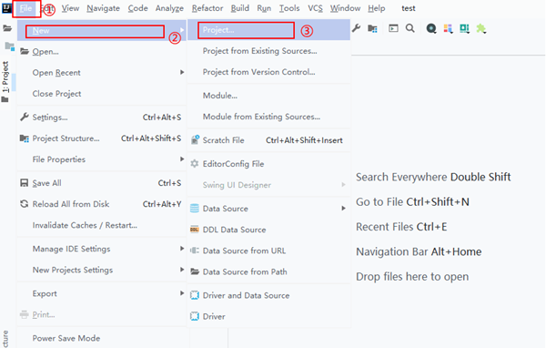Expand the Export submenu arrow

(x=182, y=293)
